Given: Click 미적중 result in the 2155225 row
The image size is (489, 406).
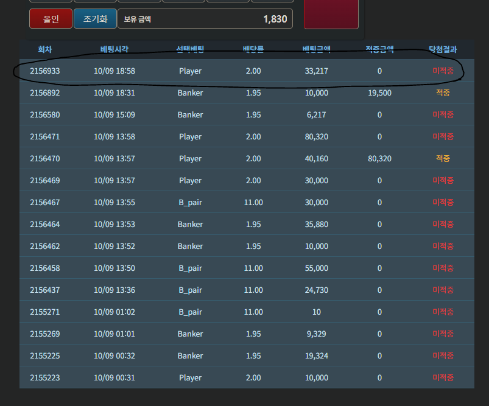Looking at the screenshot, I should click(x=443, y=355).
